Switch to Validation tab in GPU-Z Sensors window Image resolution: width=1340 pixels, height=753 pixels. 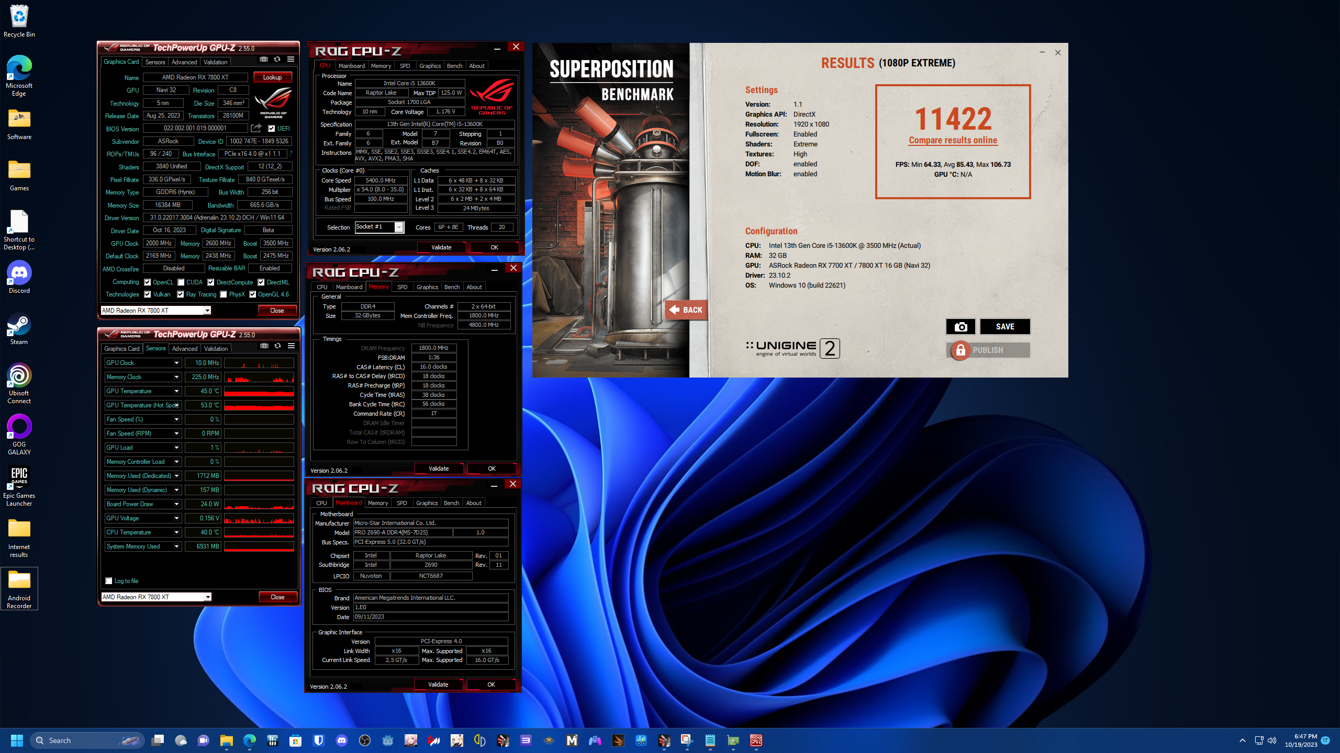(216, 349)
